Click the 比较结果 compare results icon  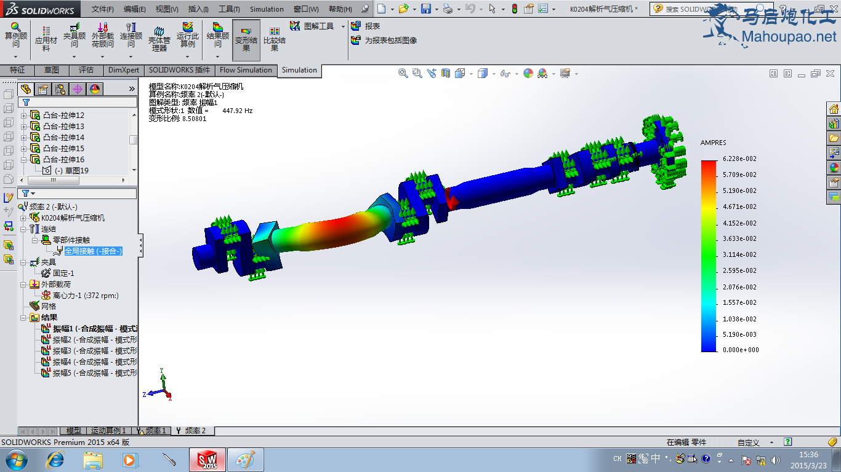coord(275,39)
